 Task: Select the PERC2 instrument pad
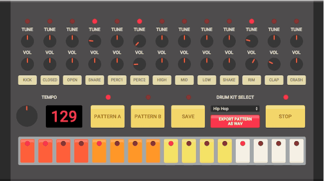pos(140,80)
